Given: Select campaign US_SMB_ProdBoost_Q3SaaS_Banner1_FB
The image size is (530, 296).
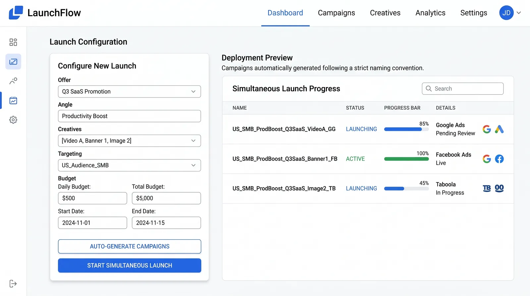Looking at the screenshot, I should [285, 159].
